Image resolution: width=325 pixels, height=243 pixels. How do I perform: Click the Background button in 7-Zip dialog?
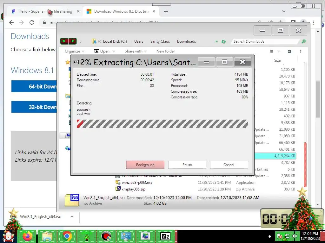pos(145,165)
